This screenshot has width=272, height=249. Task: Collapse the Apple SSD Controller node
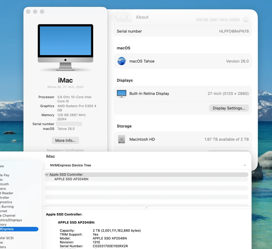pos(47,174)
